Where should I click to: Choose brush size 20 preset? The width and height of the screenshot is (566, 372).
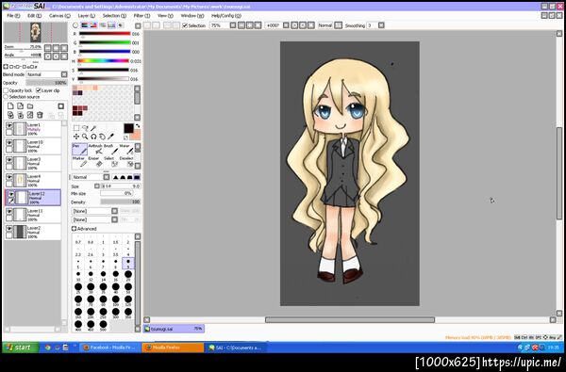click(128, 275)
